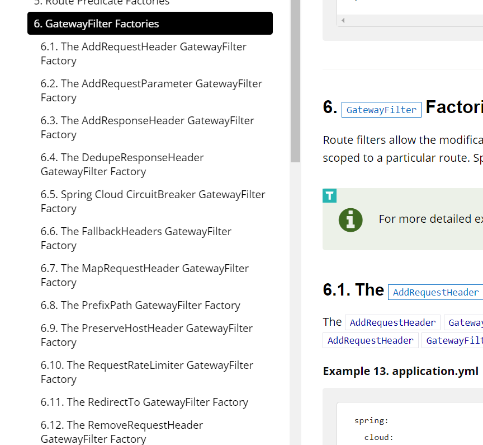Jump to 6.8 PrefixPath GatewayFilter Factory
The image size is (483, 445).
(x=140, y=305)
